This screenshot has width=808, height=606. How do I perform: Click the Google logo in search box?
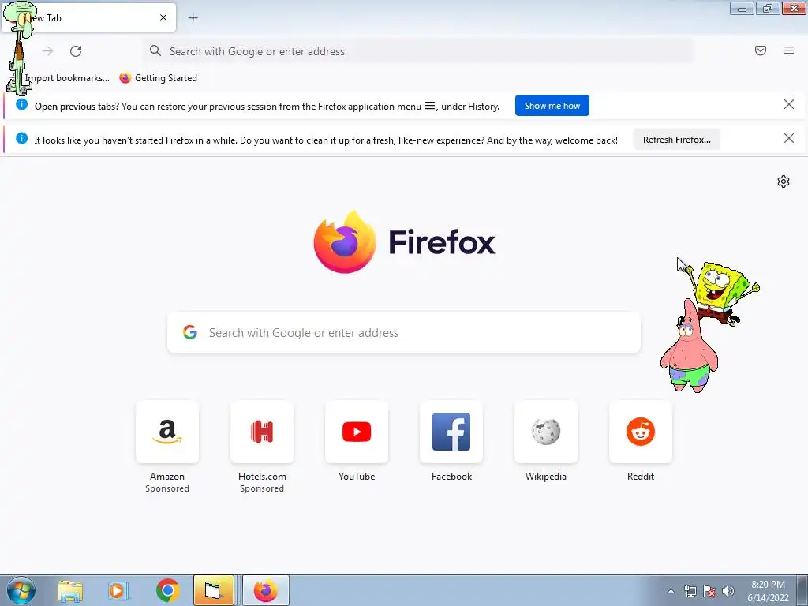click(190, 332)
